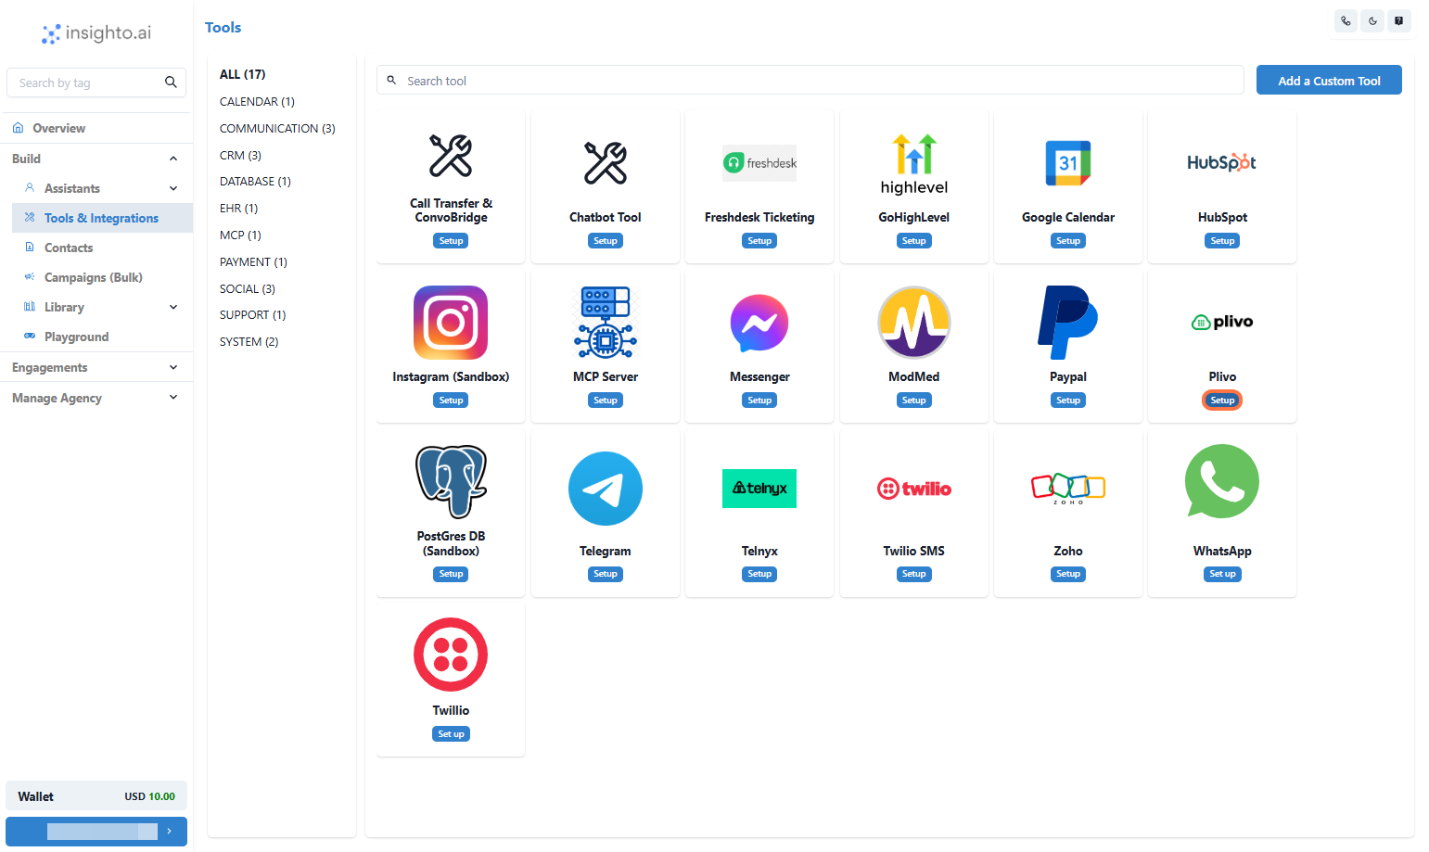Click the MCP Server icon

(x=606, y=323)
